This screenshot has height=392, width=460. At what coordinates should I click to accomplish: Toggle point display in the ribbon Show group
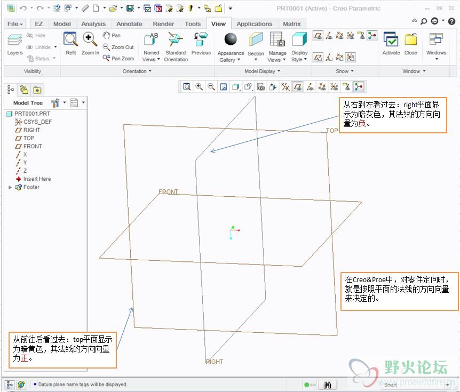339,36
